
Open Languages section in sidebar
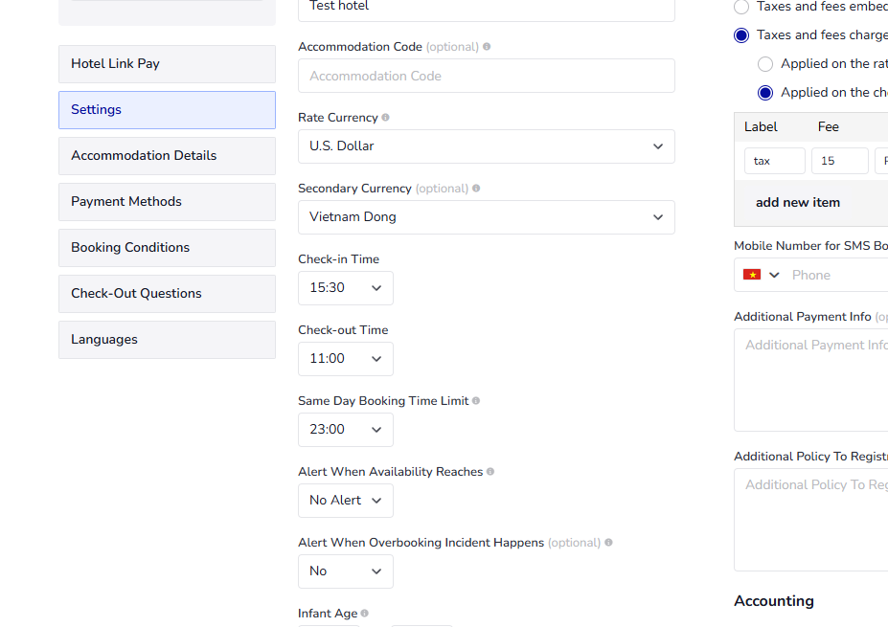click(167, 340)
